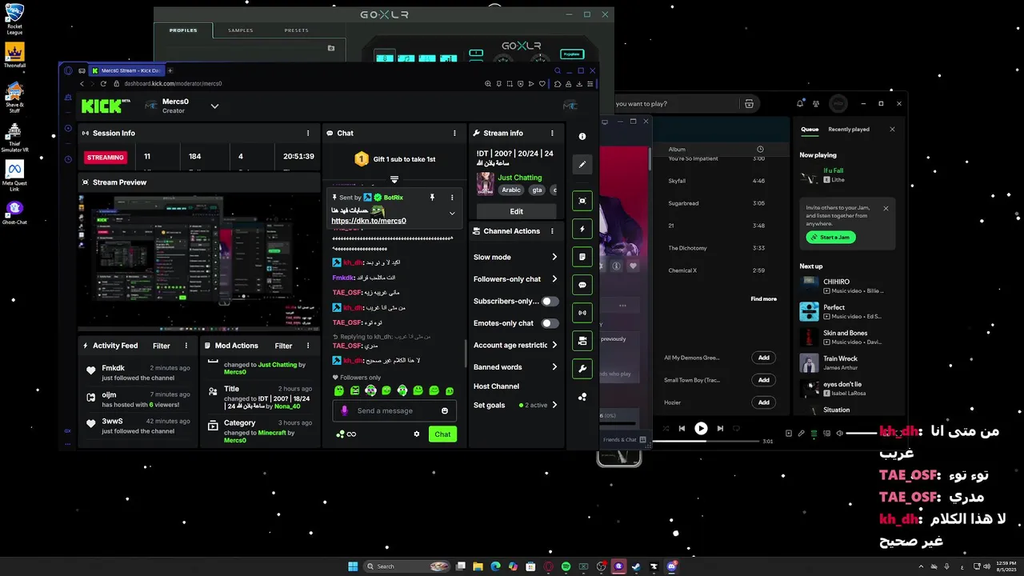Click the chat bubble sidebar icon
Viewport: 1024px width, 576px height.
click(x=582, y=285)
